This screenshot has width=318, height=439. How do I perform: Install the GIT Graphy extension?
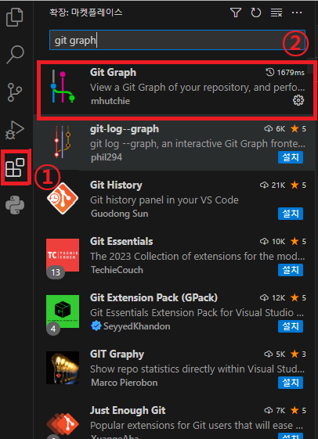pyautogui.click(x=291, y=383)
